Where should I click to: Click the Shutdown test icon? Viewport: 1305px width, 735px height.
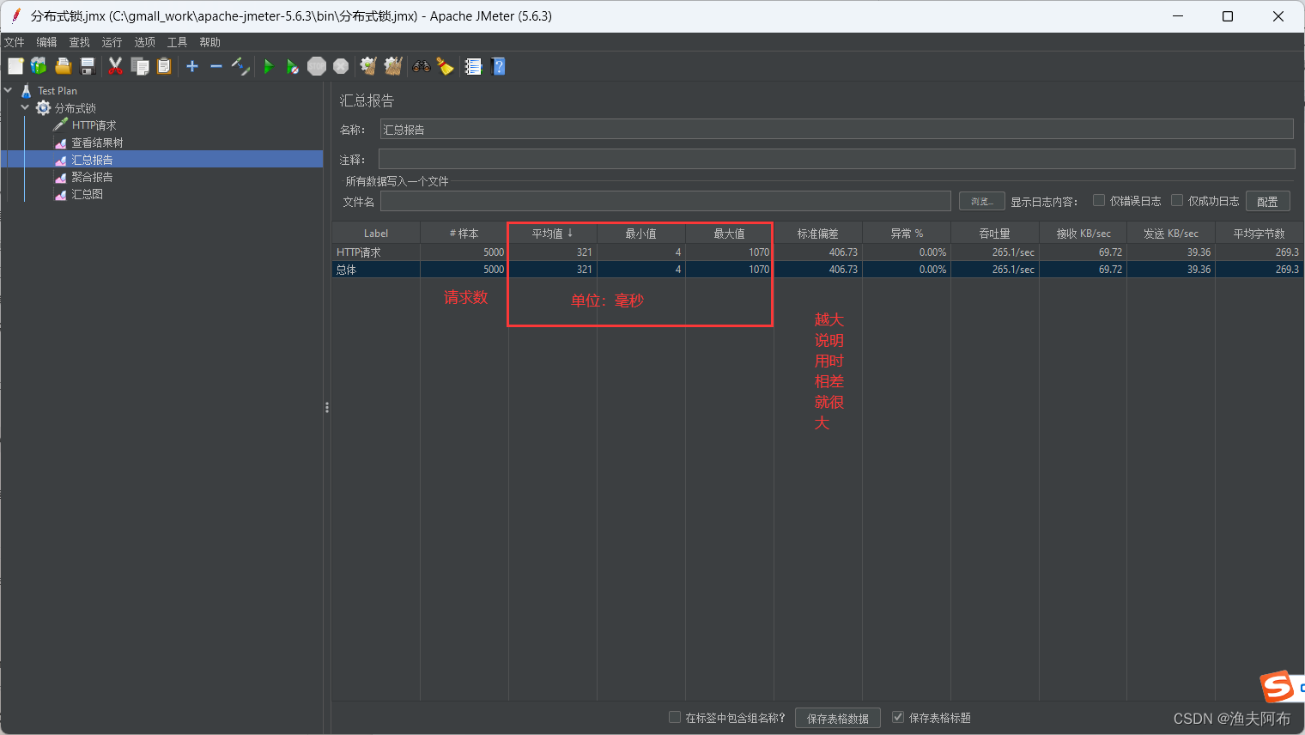click(341, 66)
